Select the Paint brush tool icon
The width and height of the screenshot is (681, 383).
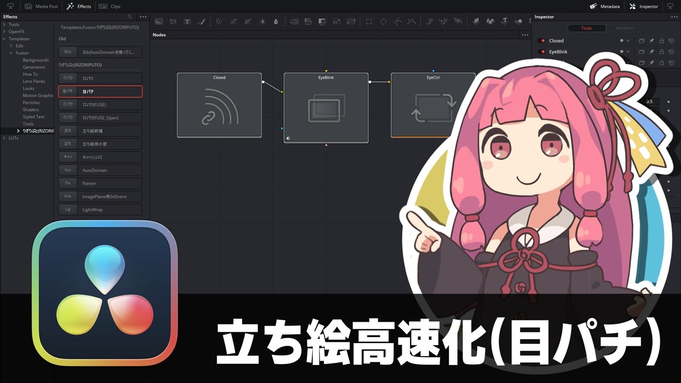(202, 22)
